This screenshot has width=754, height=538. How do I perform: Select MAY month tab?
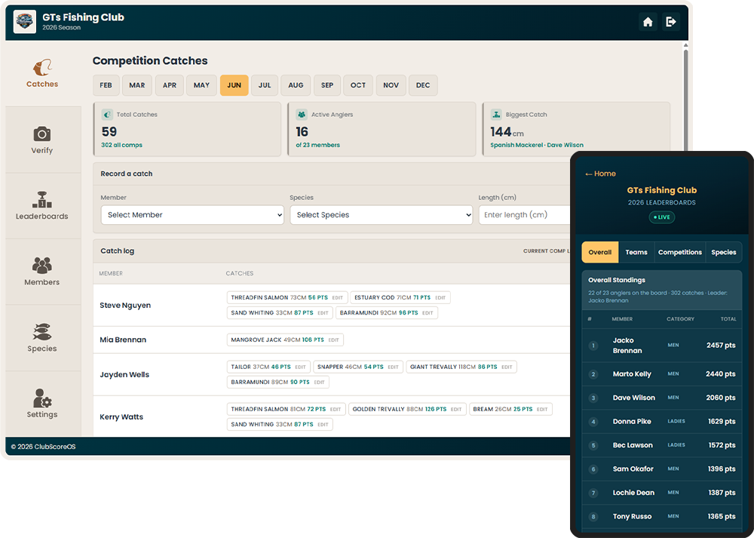pos(201,85)
